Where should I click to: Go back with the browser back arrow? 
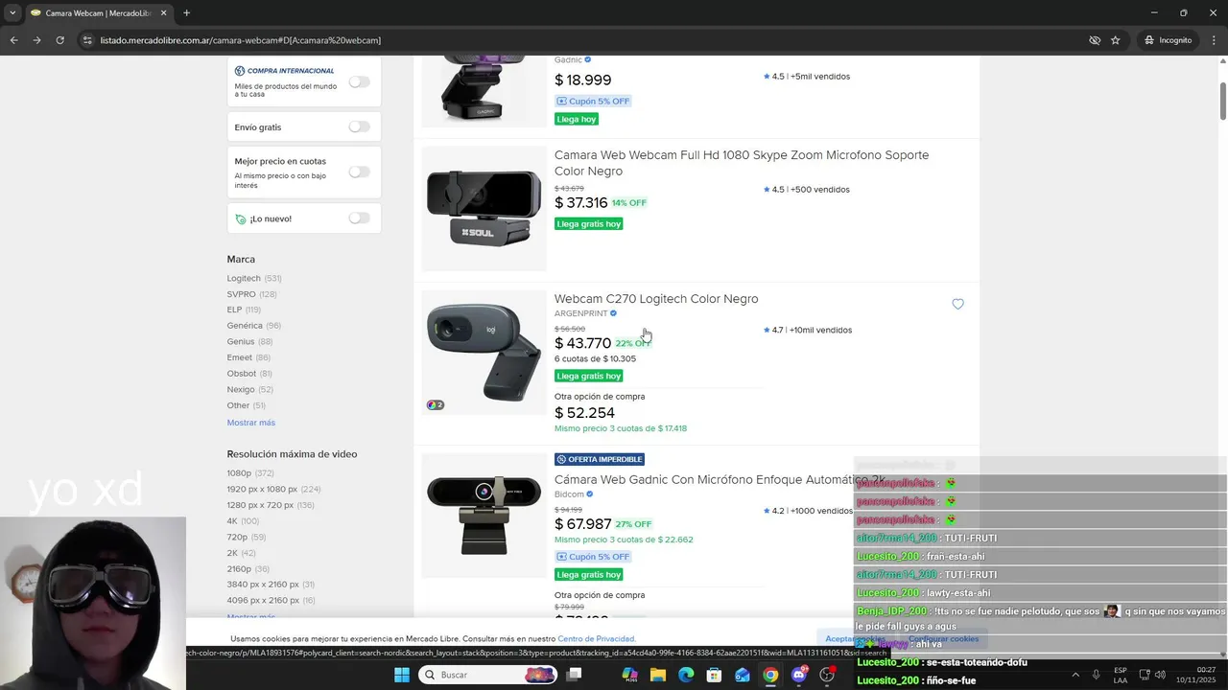tap(13, 40)
